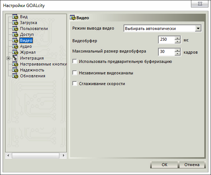This screenshot has height=175, width=211.
Task: Click the settings icon beside Доступ
Action: click(15, 34)
